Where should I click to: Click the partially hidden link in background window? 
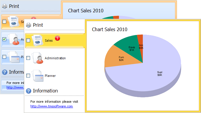(x=15, y=87)
